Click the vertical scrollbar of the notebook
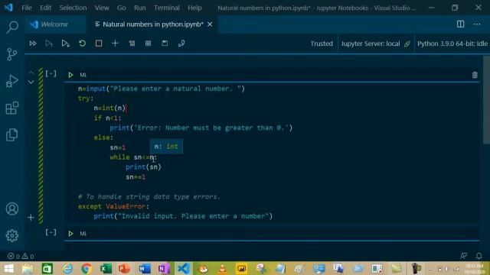Image resolution: width=490 pixels, height=275 pixels. 486,100
